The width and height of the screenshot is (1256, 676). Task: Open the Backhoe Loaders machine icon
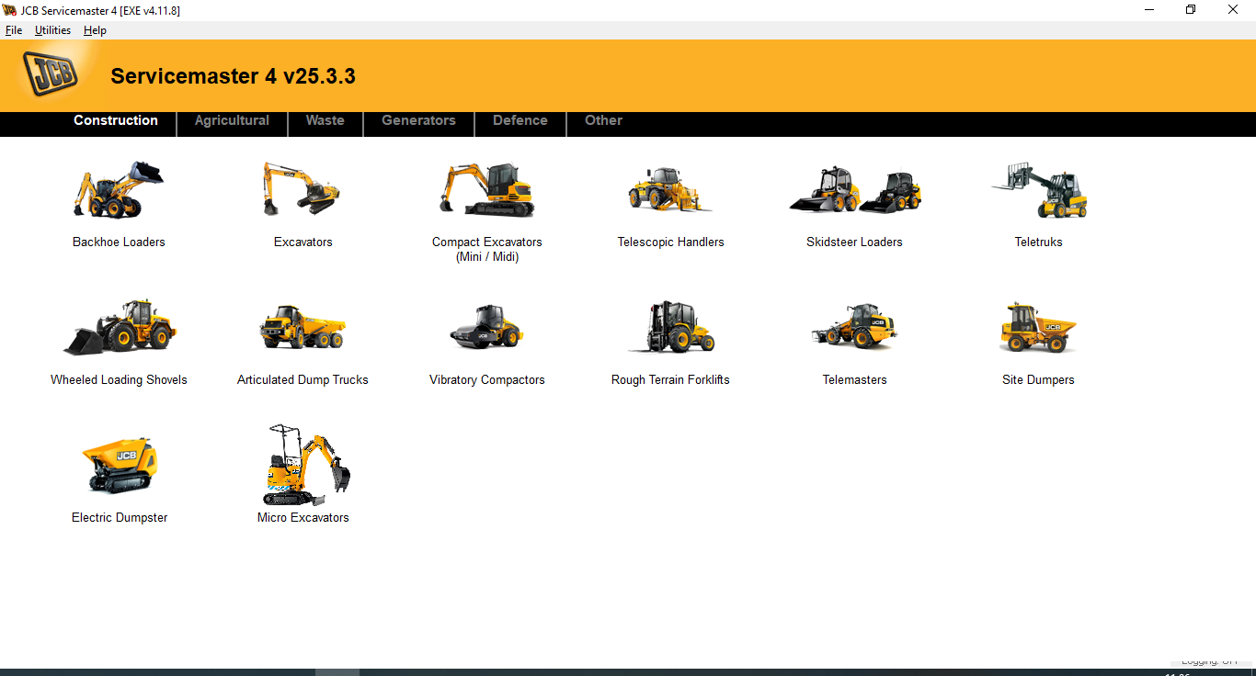tap(119, 190)
